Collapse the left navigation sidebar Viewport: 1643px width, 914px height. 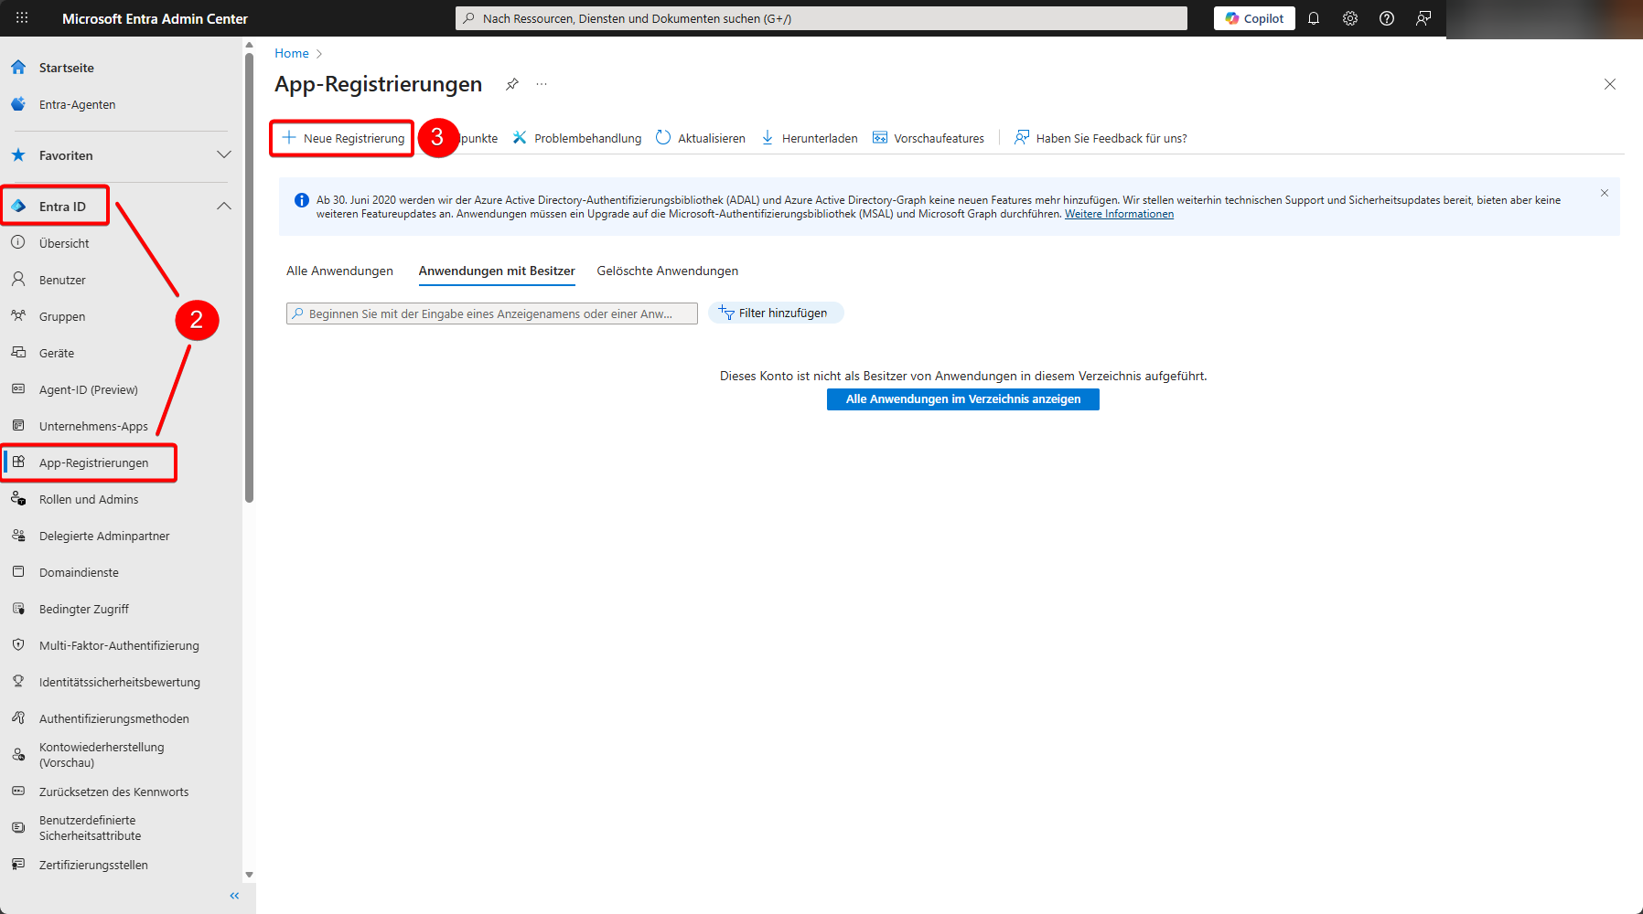234,896
